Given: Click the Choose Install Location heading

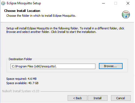Looking at the screenshot, I should coord(22,11).
